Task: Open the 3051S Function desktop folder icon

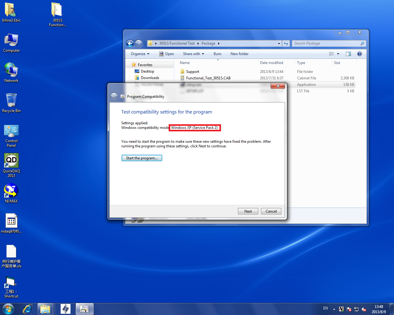Action: 57,14
